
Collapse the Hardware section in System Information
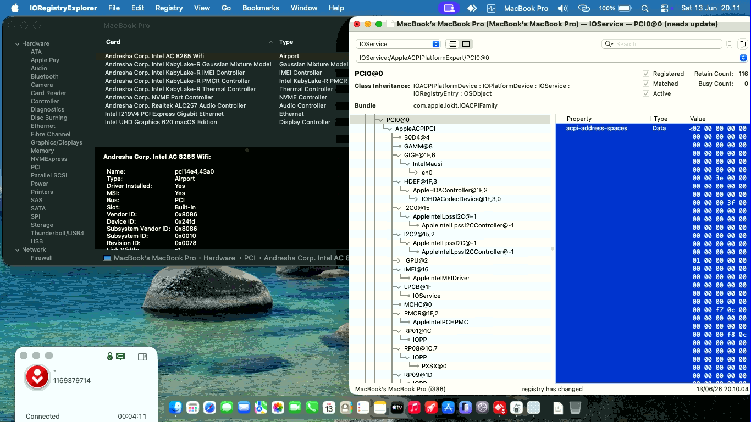(17, 43)
